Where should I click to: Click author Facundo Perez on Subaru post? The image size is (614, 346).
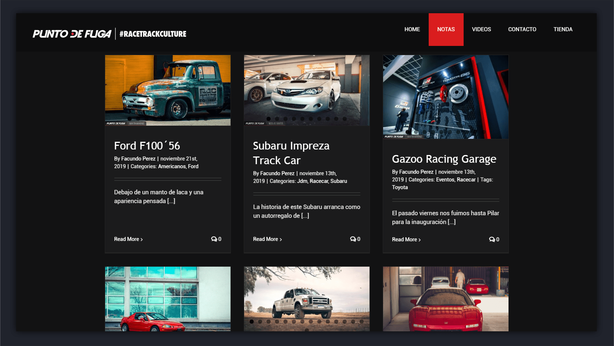(x=277, y=173)
